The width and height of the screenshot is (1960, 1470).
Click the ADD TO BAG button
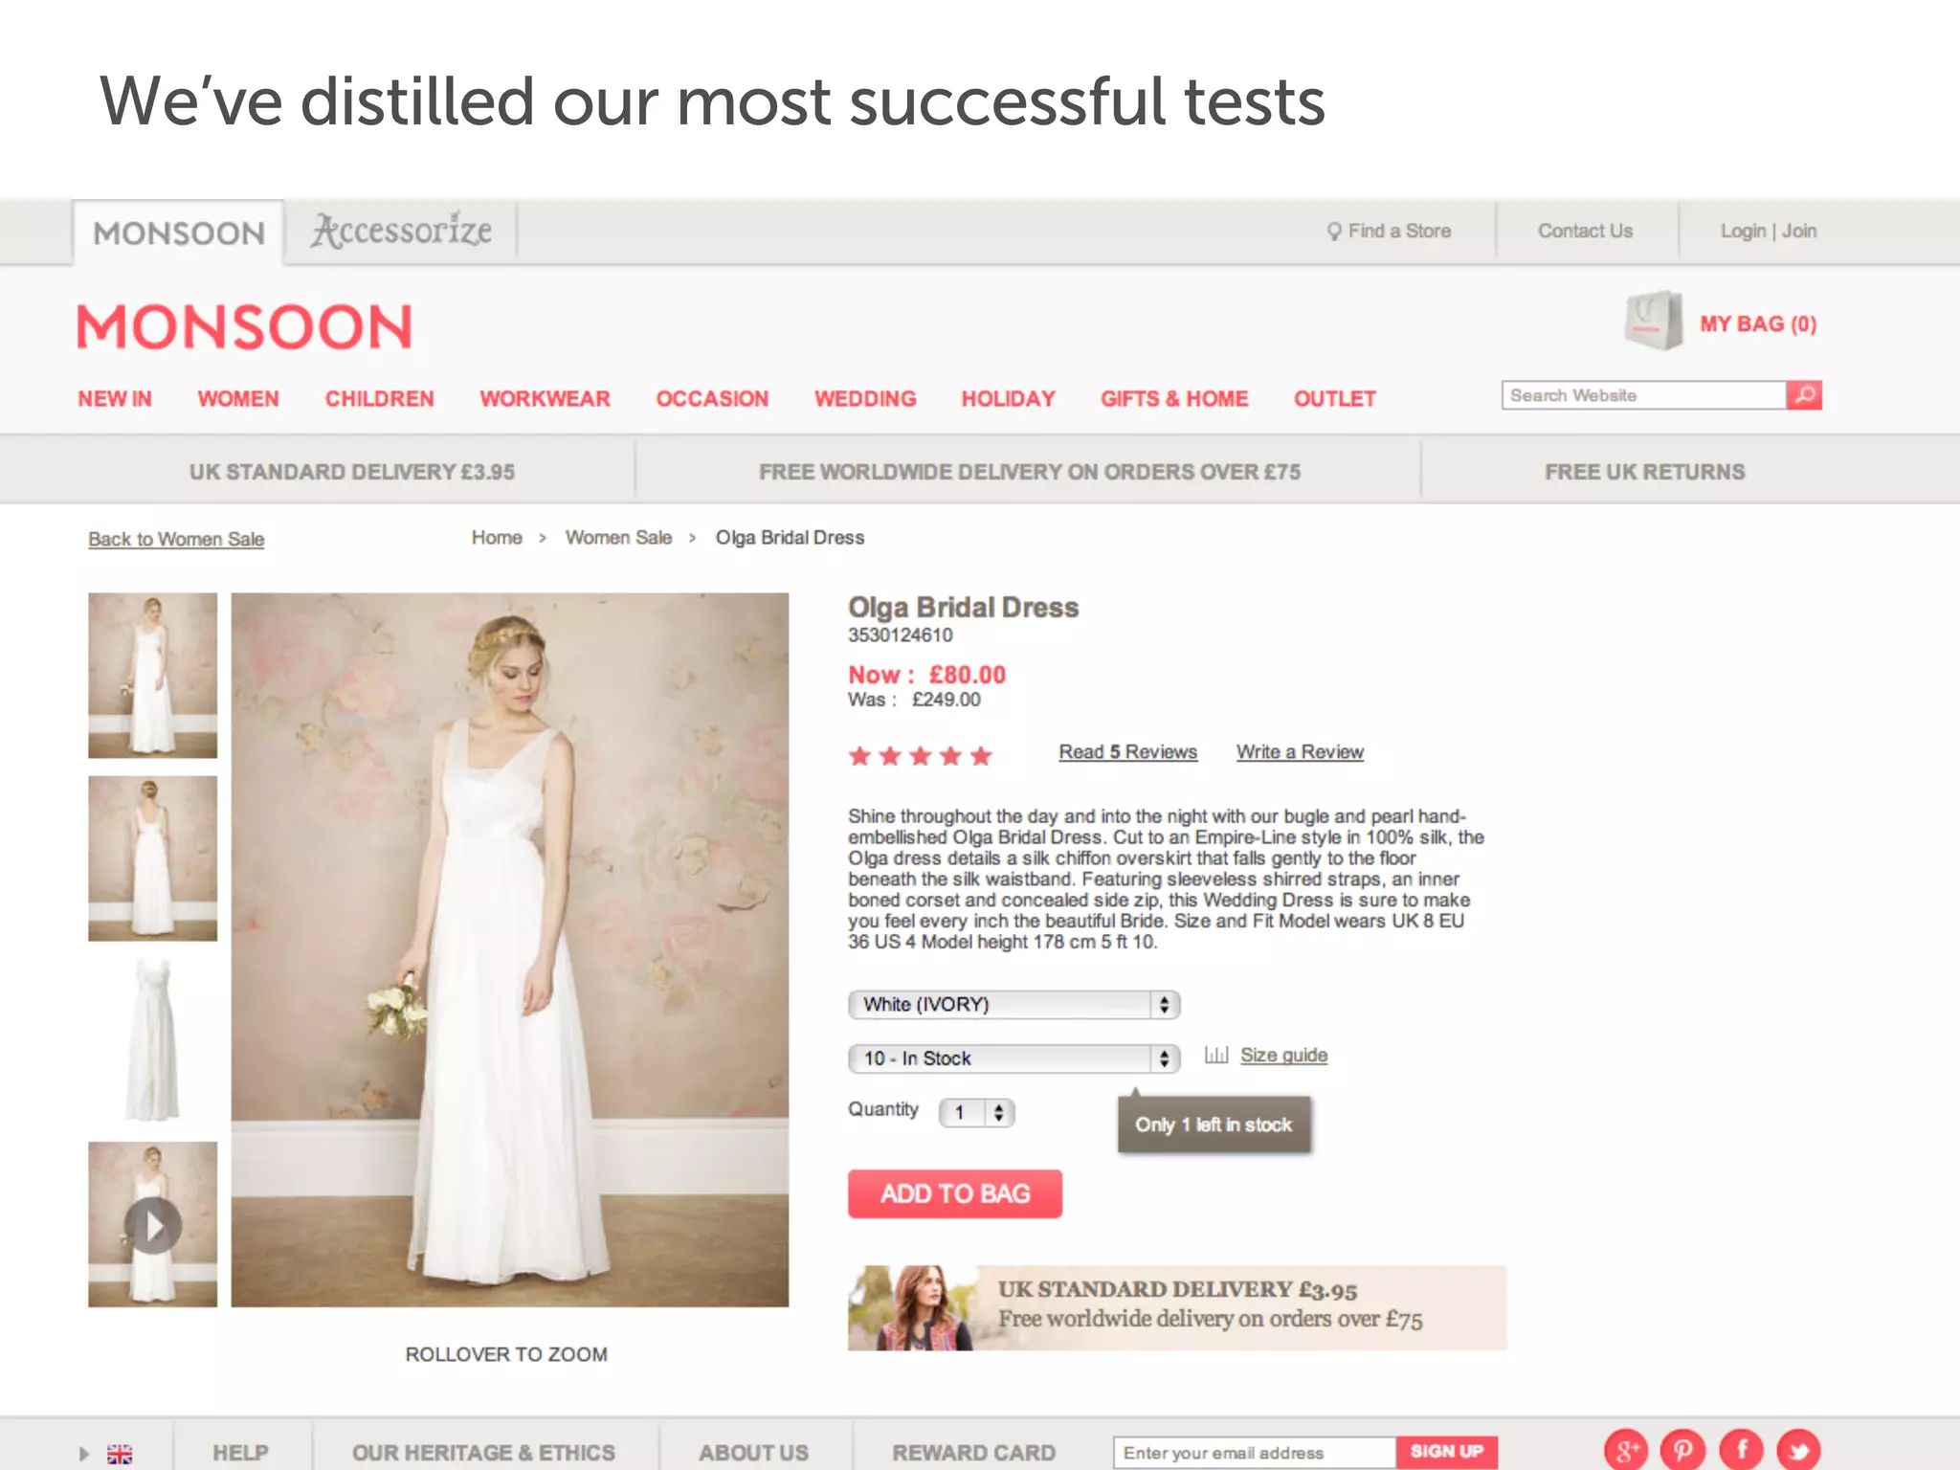click(955, 1193)
